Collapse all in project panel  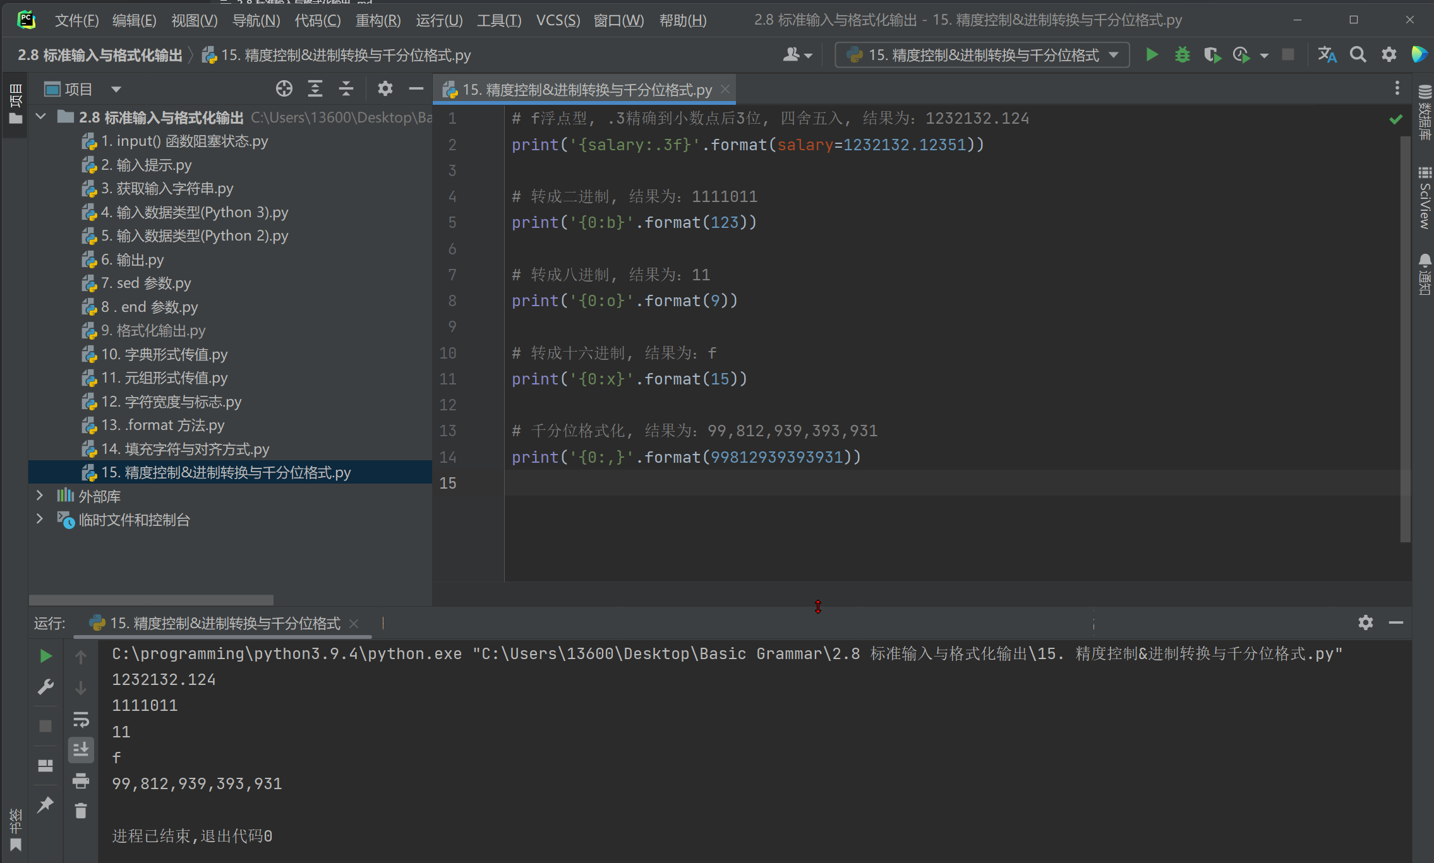coord(346,89)
